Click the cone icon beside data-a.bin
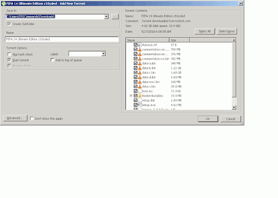The width and height of the screenshot is (278, 198). [x=140, y=64]
